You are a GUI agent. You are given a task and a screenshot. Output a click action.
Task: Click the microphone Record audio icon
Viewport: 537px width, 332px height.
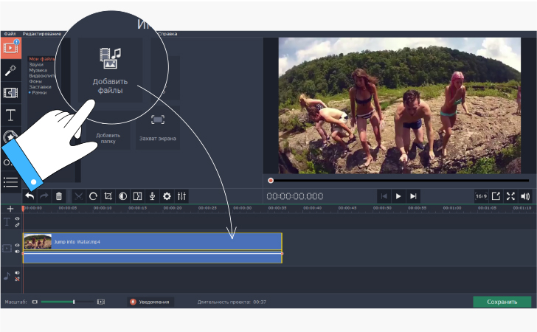(152, 196)
